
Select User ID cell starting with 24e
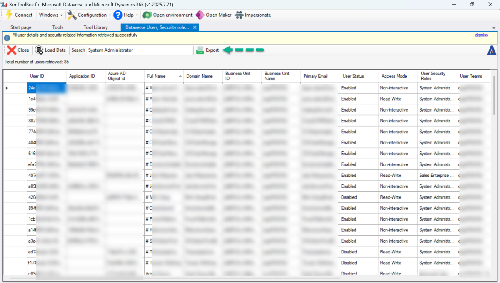pos(47,88)
